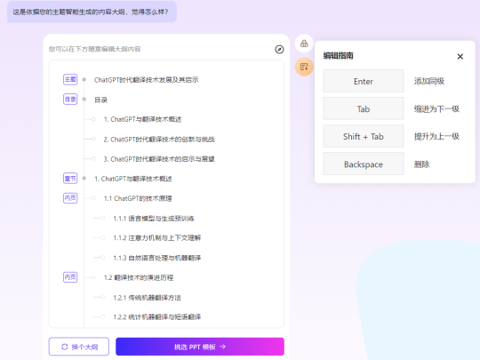Click the bullet dot beside the main title
This screenshot has width=480, height=360.
84,80
